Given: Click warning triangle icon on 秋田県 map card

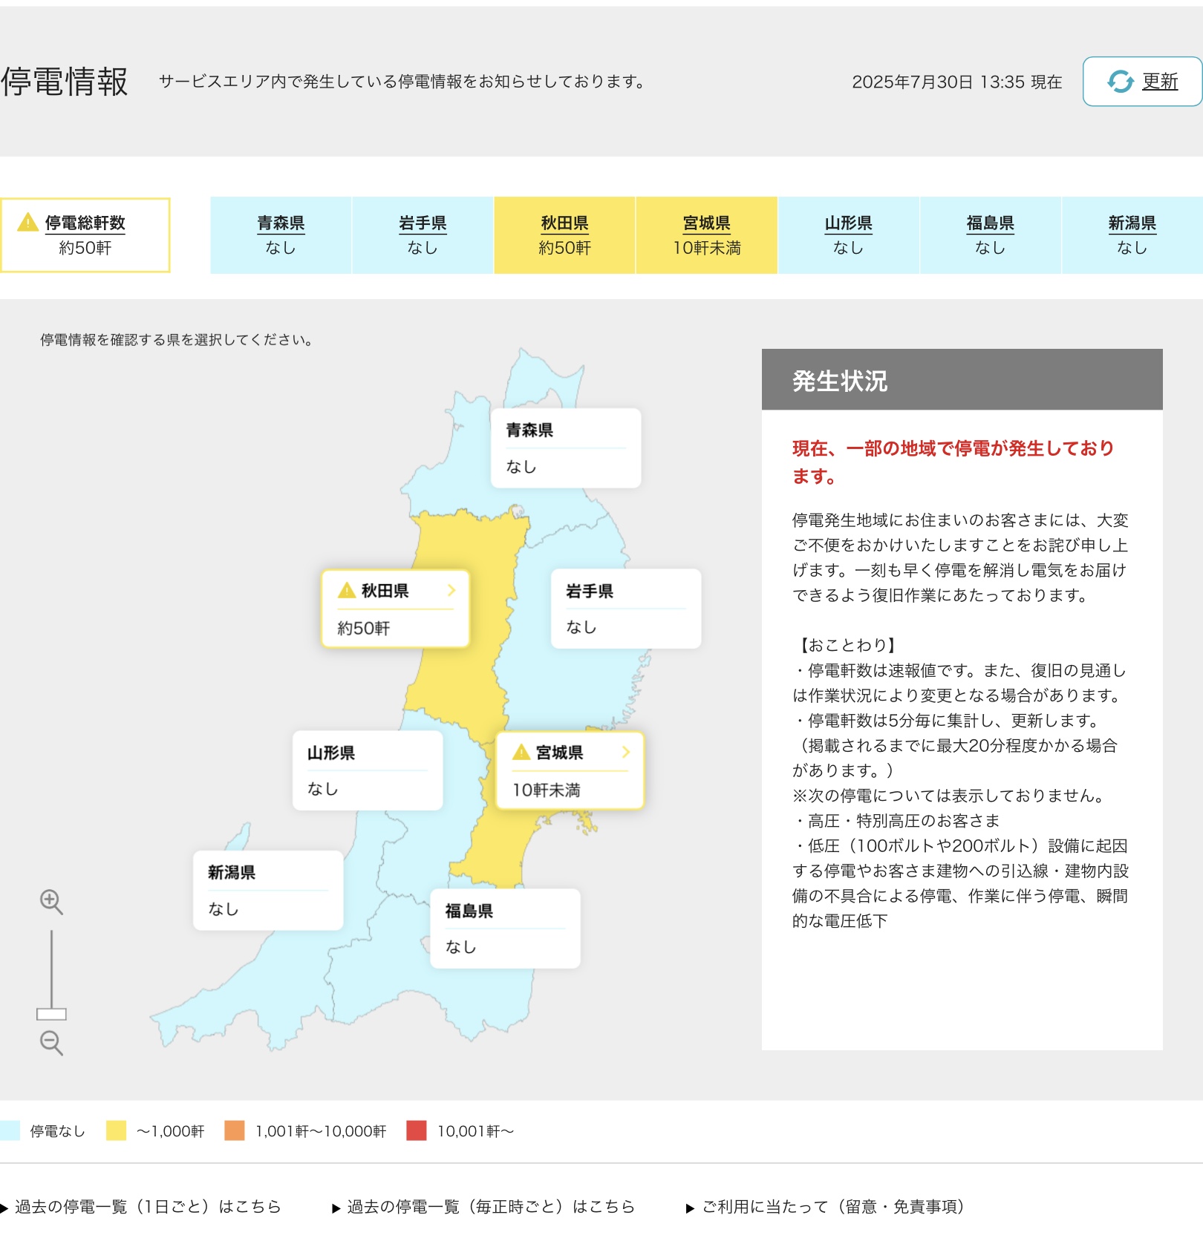Looking at the screenshot, I should (347, 591).
